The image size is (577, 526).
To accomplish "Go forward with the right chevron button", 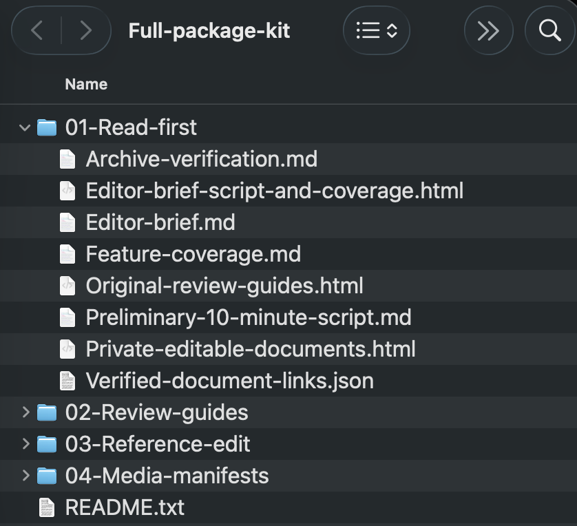I will pyautogui.click(x=86, y=30).
